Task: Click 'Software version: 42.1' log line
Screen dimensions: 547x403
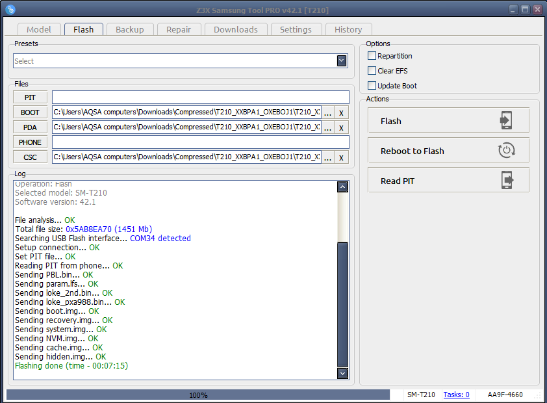Action: pos(55,202)
